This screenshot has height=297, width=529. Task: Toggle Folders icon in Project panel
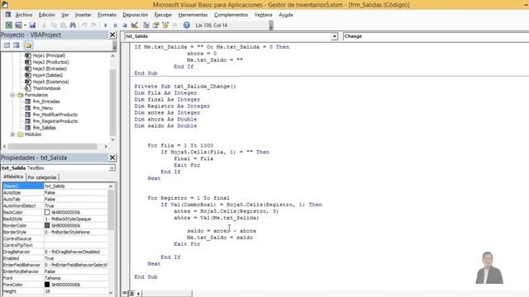point(28,45)
